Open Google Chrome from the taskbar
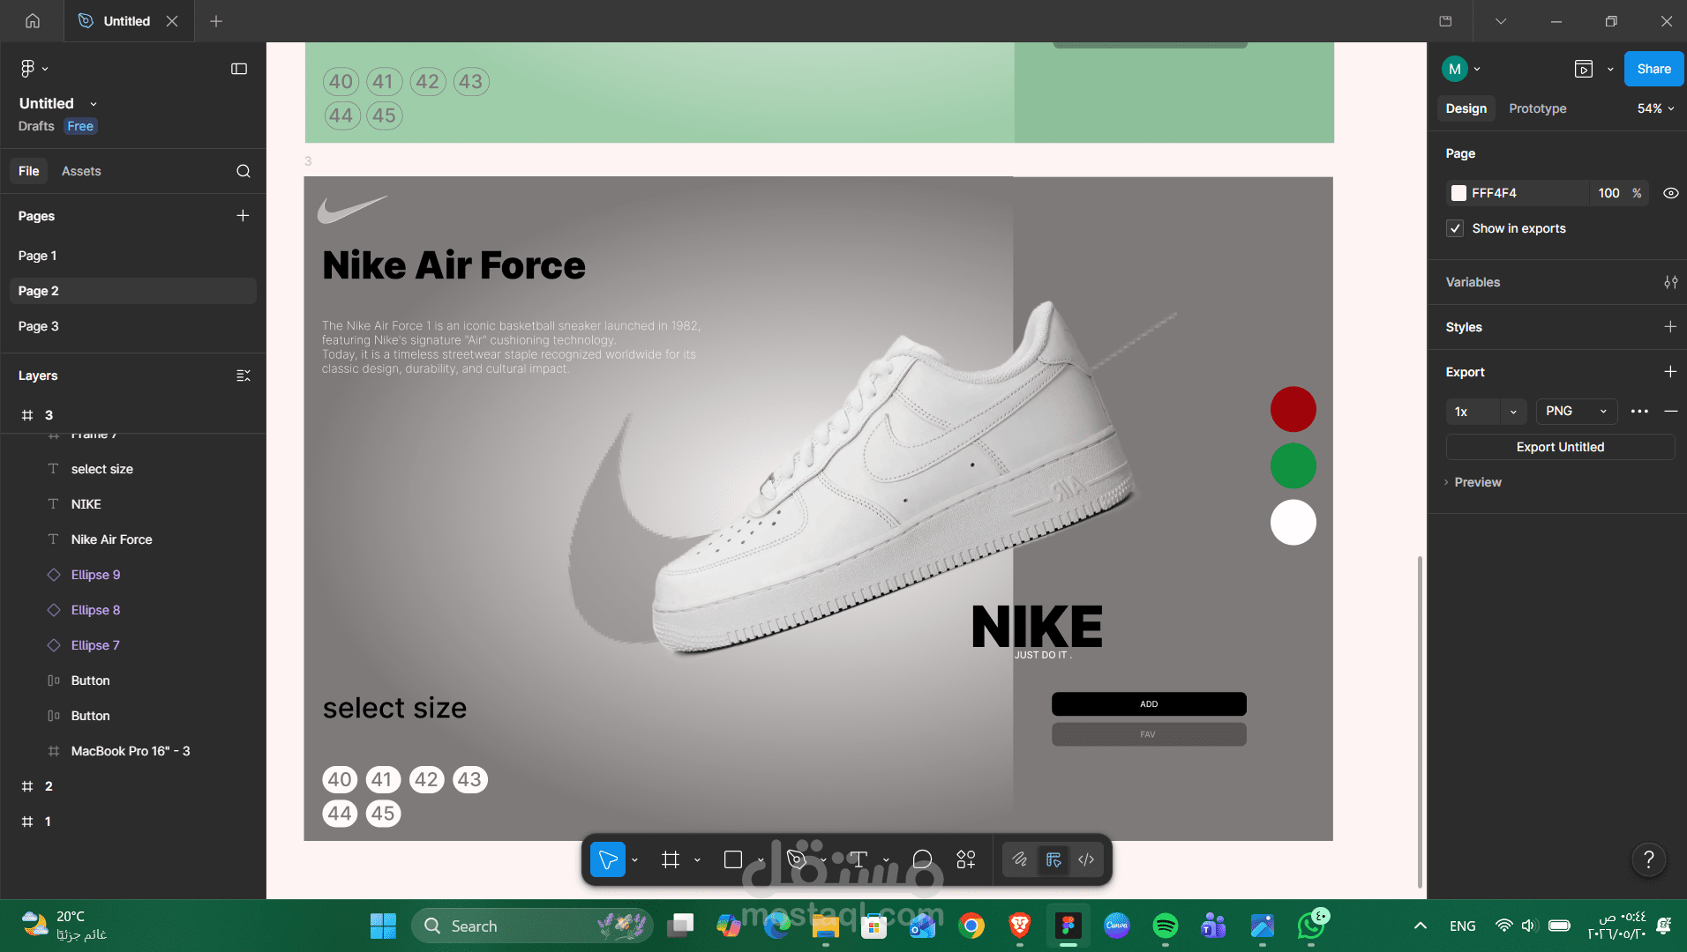The height and width of the screenshot is (952, 1687). click(971, 926)
